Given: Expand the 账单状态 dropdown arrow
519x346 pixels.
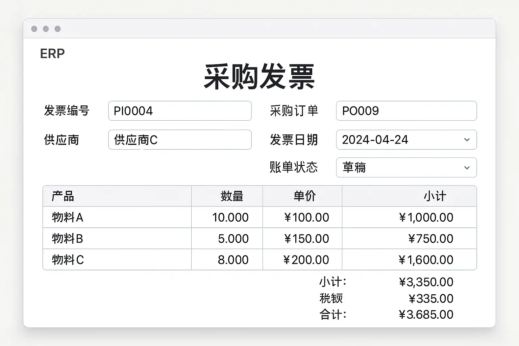Looking at the screenshot, I should pyautogui.click(x=467, y=168).
